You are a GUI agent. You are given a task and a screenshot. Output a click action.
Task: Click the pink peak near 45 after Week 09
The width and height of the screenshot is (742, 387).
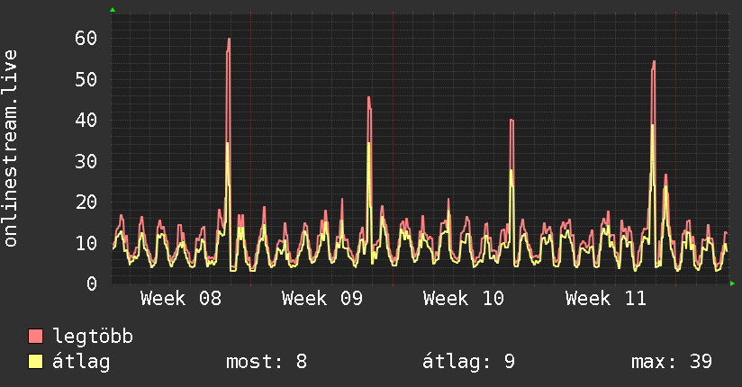tap(369, 98)
